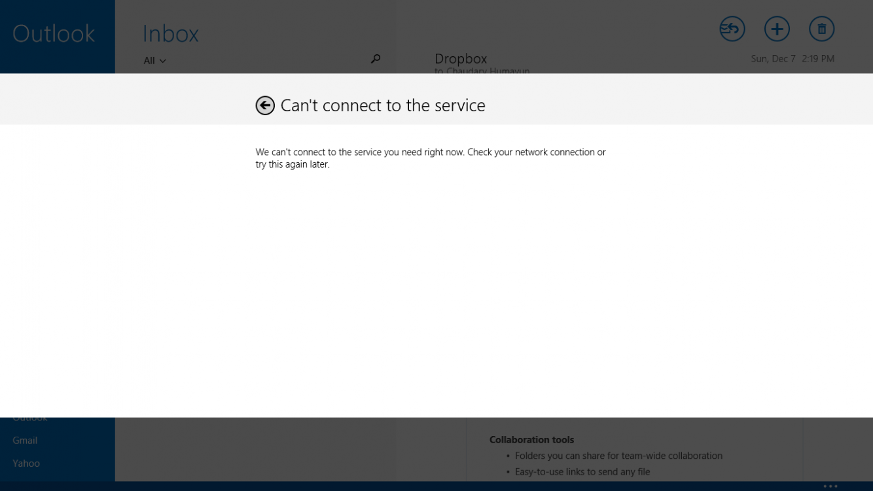Screen dimensions: 873x491
Task: Switch to the Gmail account
Action: [x=25, y=441]
